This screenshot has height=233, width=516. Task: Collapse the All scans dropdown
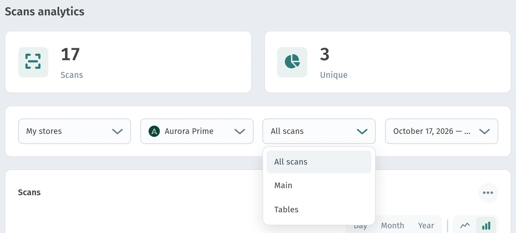[x=319, y=131]
